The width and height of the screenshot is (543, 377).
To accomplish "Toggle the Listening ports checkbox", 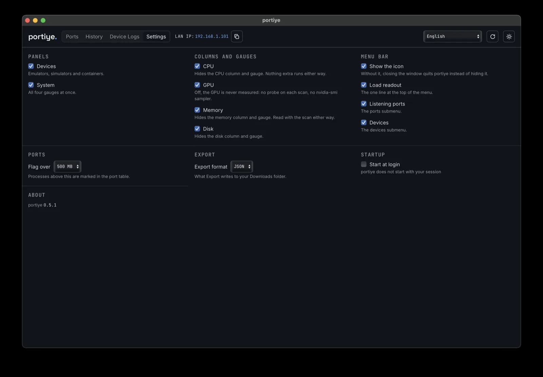I will click(363, 104).
